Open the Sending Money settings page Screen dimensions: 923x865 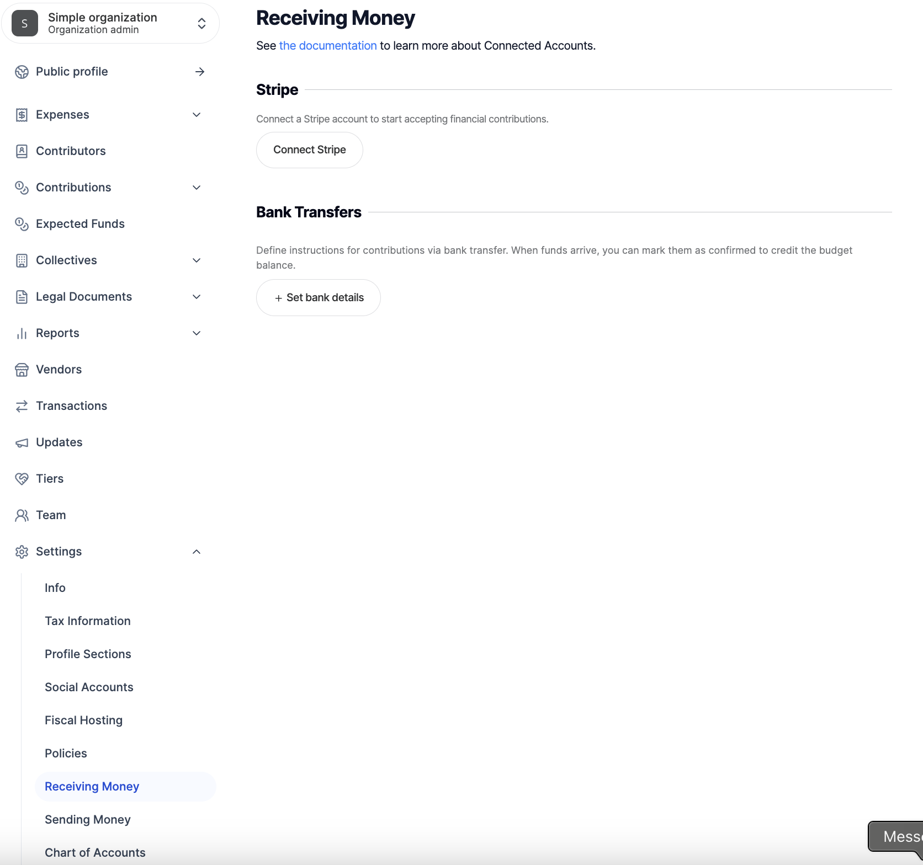tap(88, 820)
